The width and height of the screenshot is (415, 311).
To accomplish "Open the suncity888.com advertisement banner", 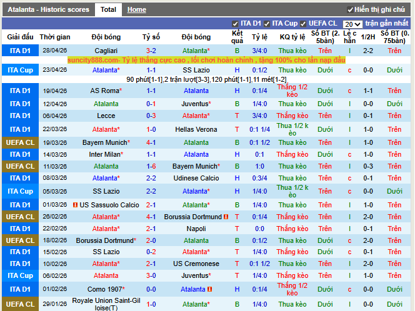I will point(206,60).
